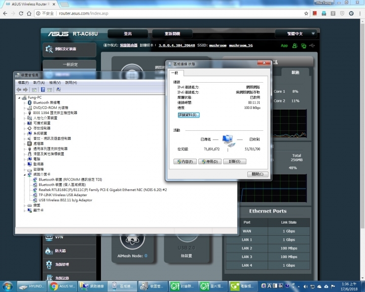The width and height of the screenshot is (365, 292).
Task: Click the router reboot button
Action: coord(172,34)
